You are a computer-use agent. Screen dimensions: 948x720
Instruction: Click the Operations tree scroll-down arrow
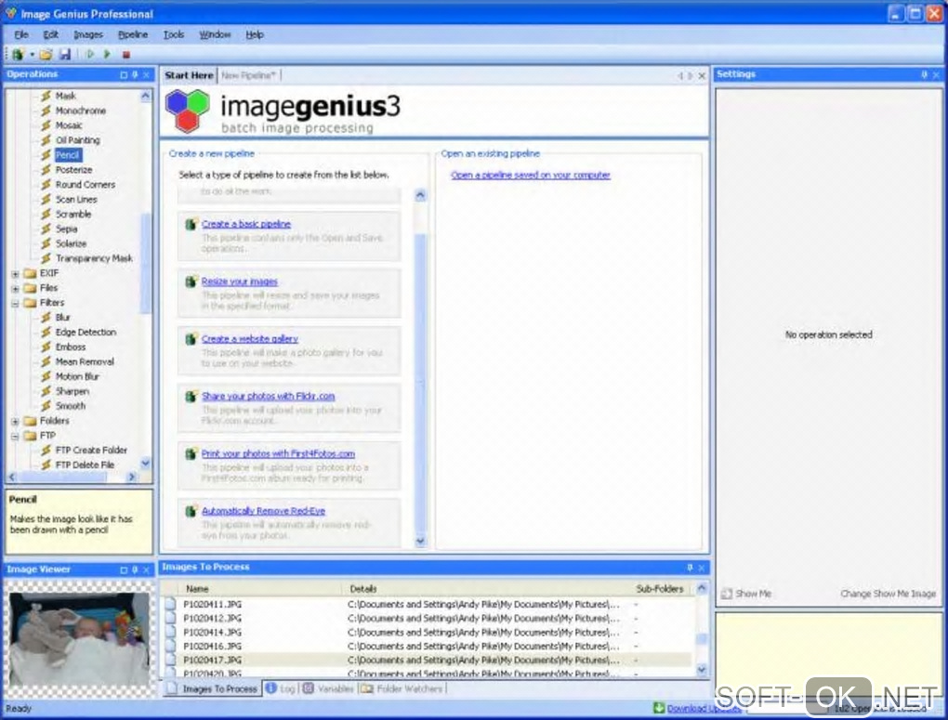[x=145, y=464]
